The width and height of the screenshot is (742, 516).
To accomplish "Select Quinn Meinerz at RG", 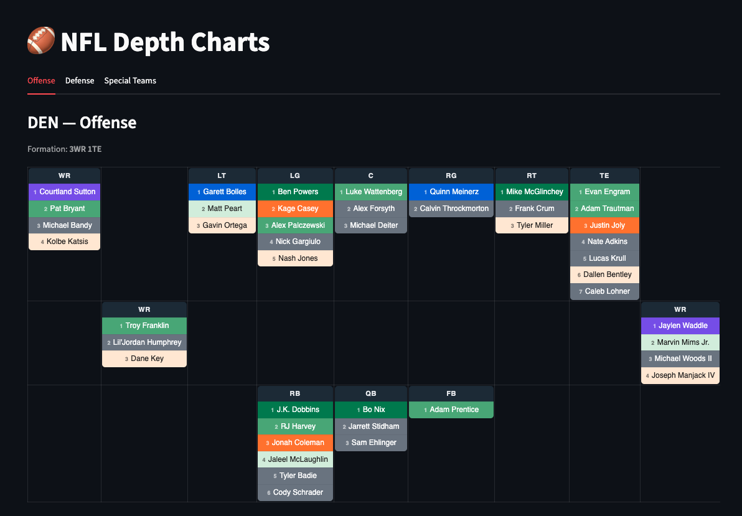I will (451, 192).
